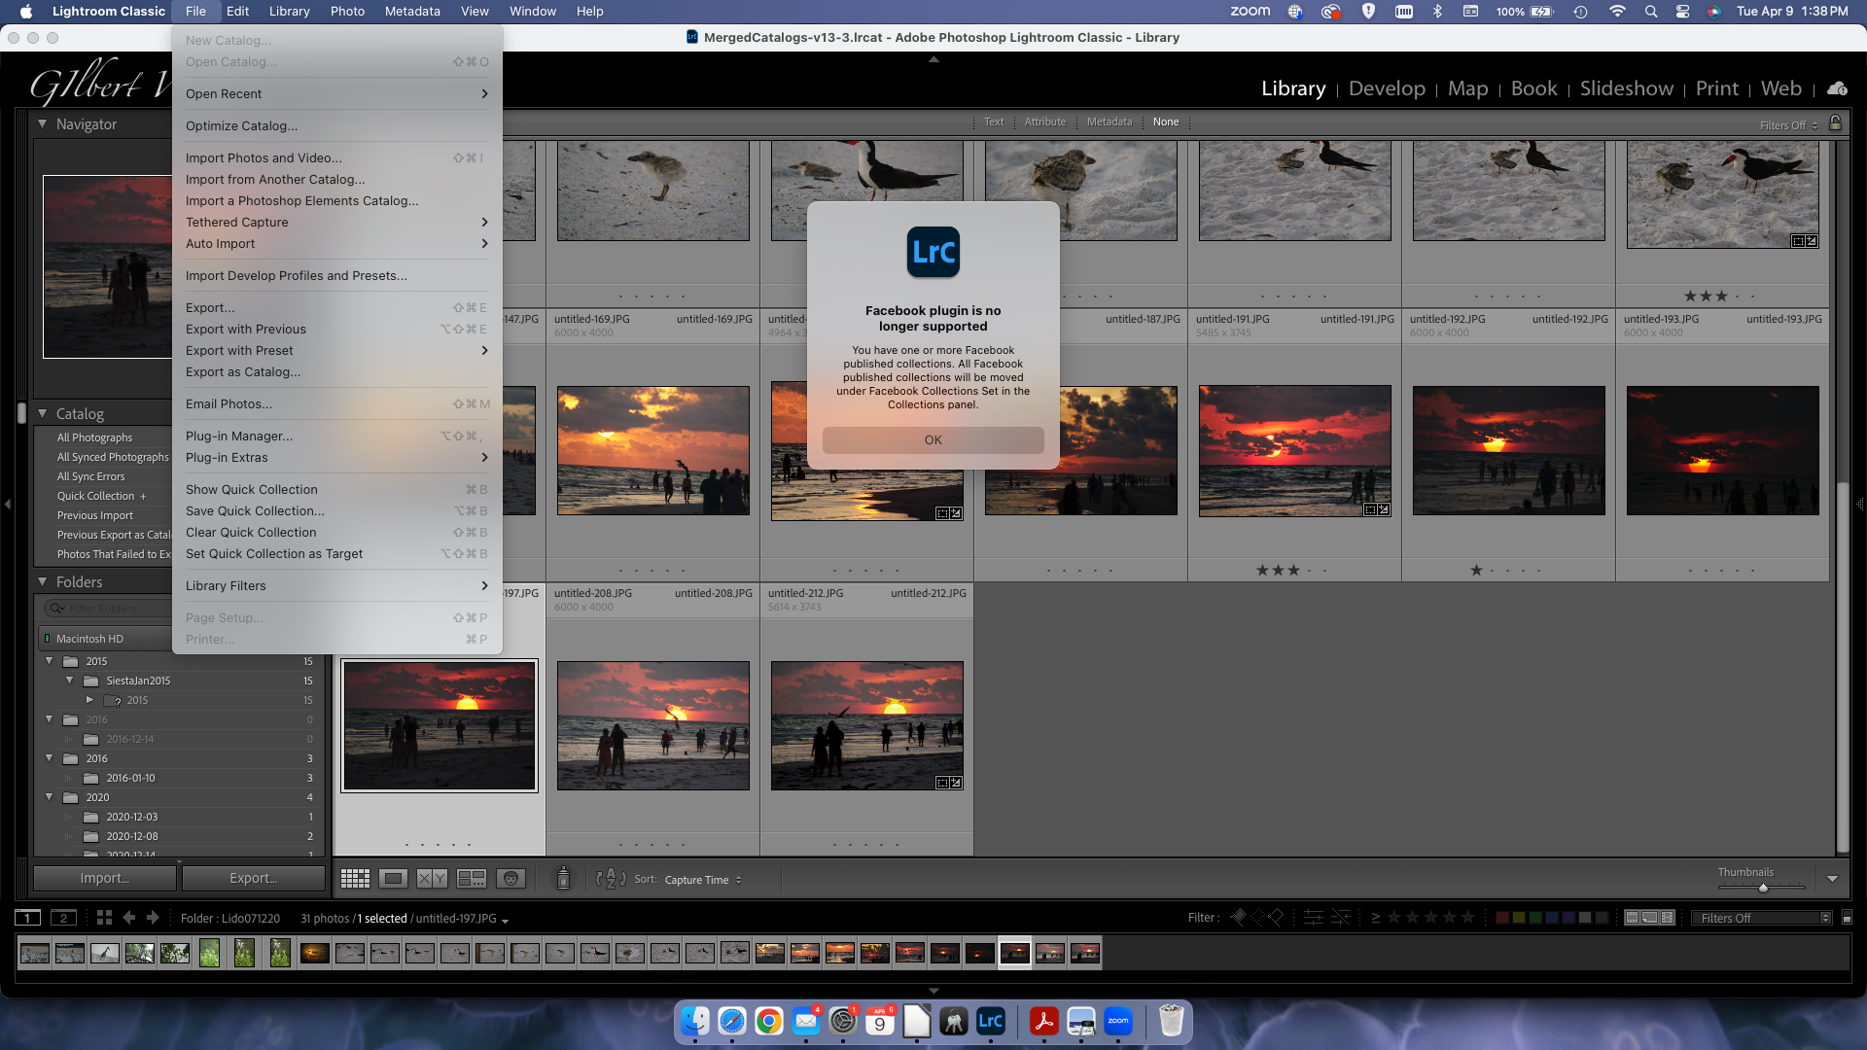
Task: Switch to Loupe view
Action: point(393,878)
